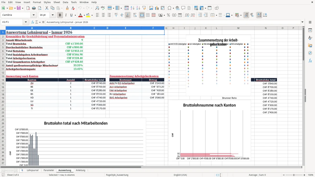Screen dimensions: 315x177
Task: Open the Cambria font name dropdown
Action: coord(33,15)
